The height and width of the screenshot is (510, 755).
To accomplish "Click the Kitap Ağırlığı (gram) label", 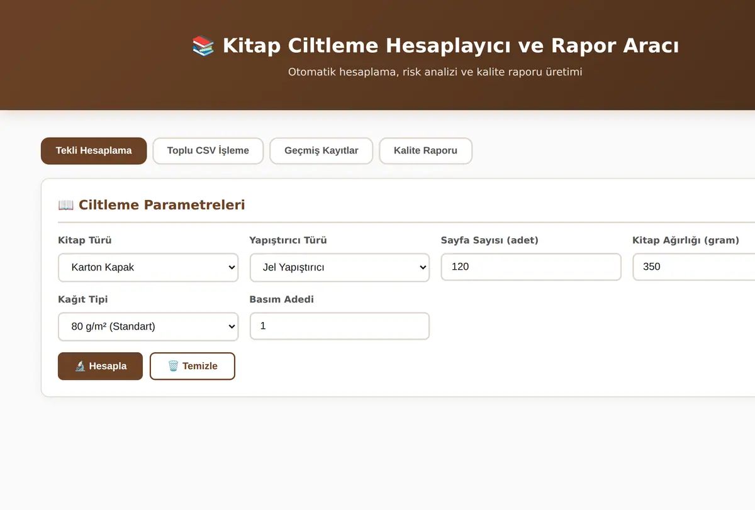I will pos(686,240).
